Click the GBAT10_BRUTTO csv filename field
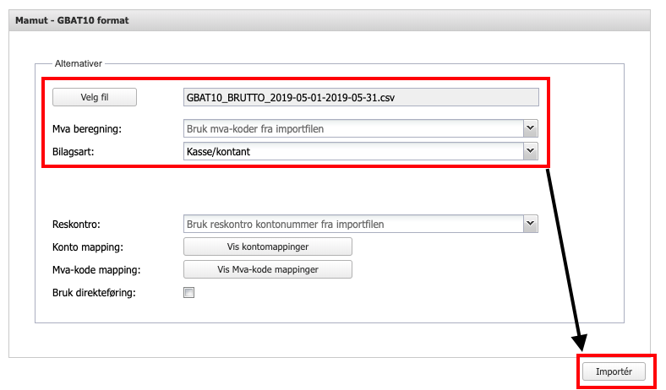This screenshot has width=666, height=390. [361, 97]
